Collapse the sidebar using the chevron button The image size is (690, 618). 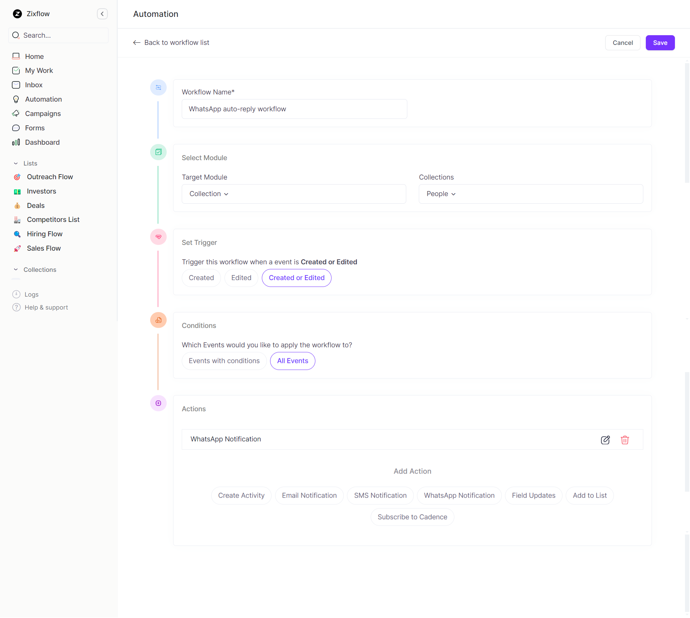[x=102, y=14]
